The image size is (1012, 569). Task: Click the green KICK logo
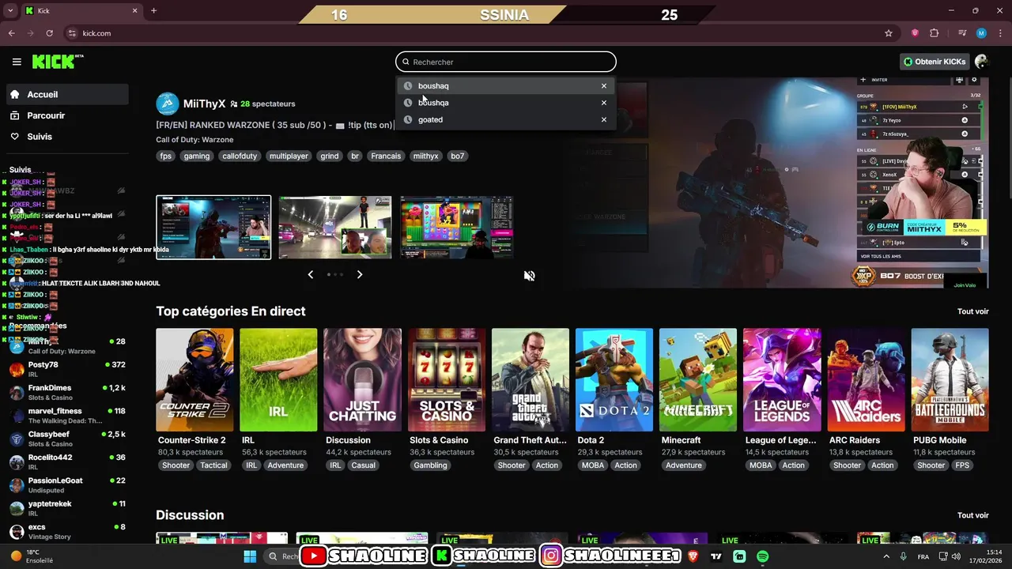point(58,62)
